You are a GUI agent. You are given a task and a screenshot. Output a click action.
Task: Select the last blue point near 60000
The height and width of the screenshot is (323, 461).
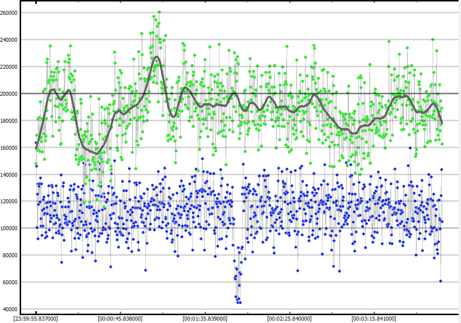tap(440, 281)
